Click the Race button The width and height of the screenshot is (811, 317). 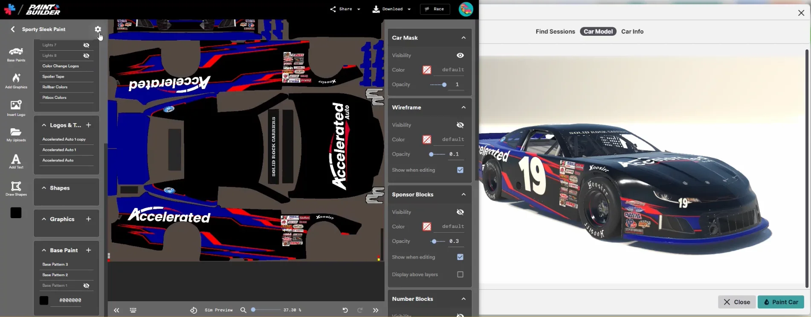[434, 9]
